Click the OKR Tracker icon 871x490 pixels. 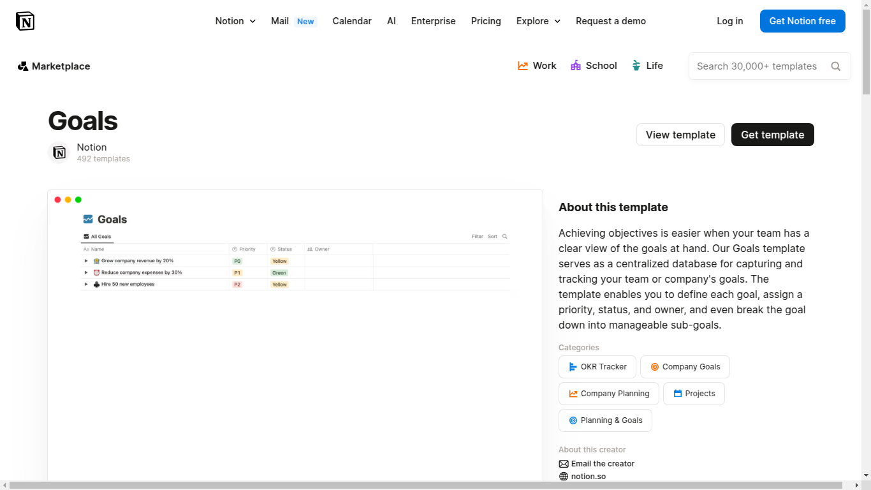(x=573, y=367)
